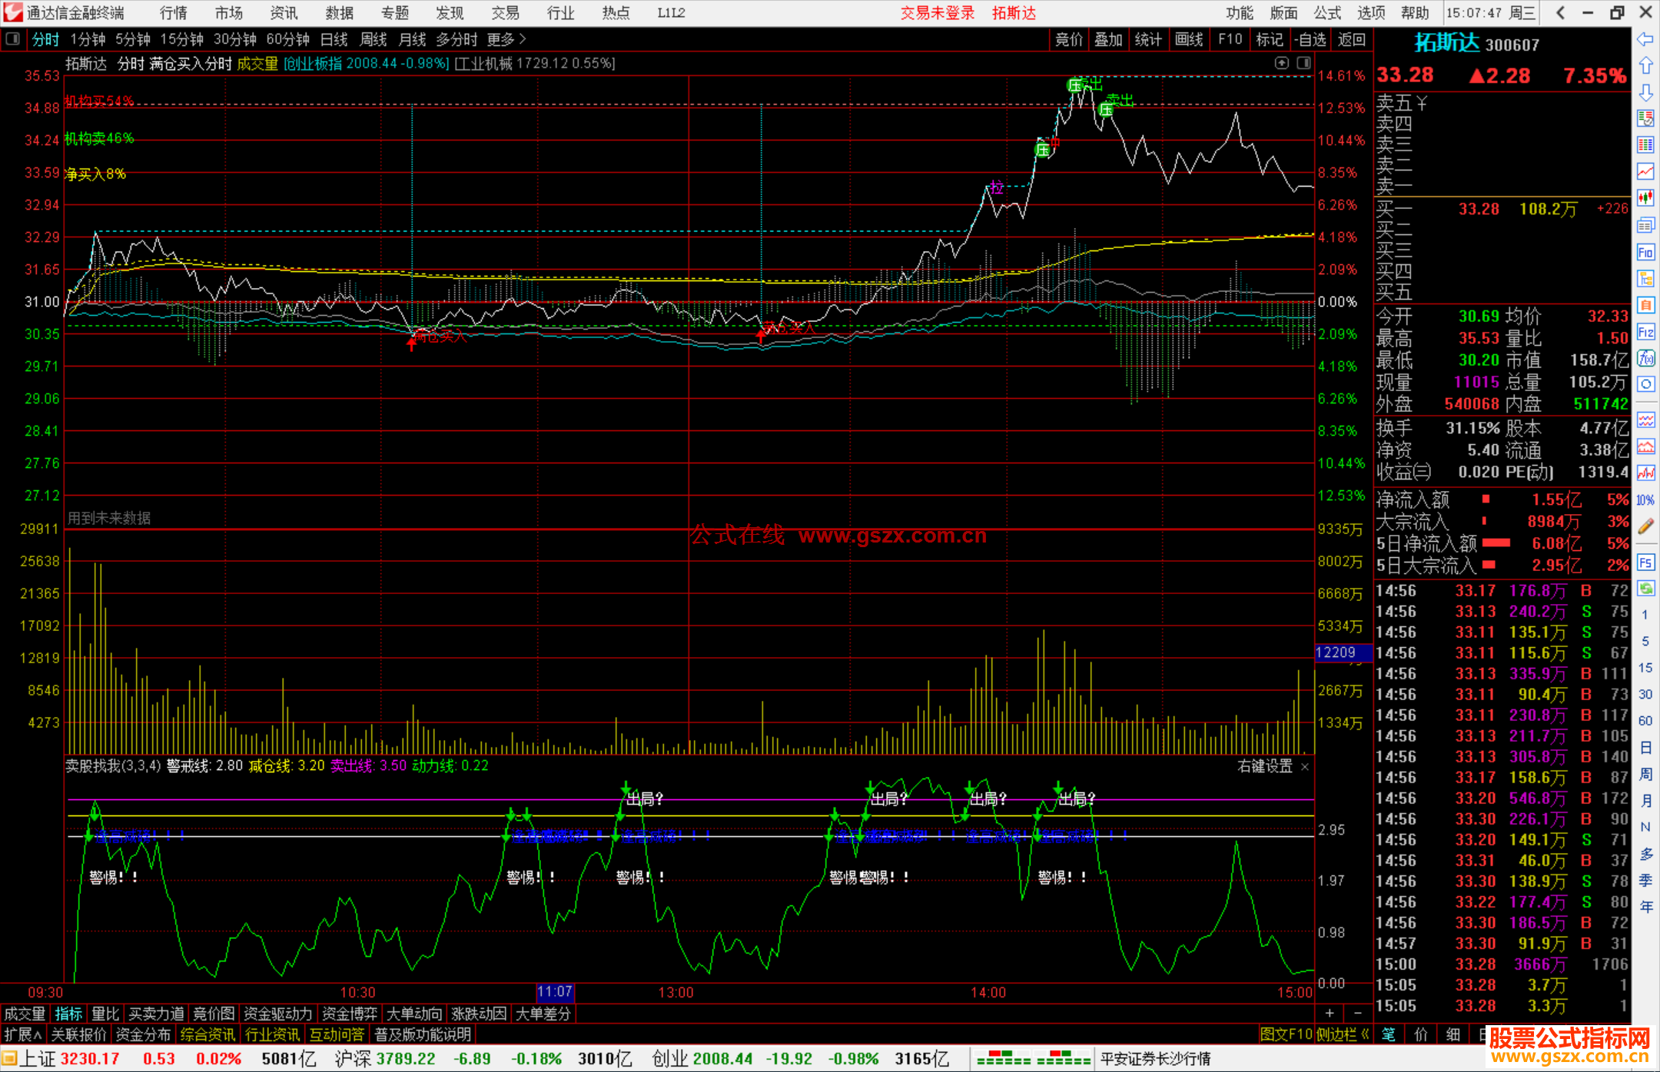Click the red area chart sidebar icon
This screenshot has height=1072, width=1660.
coord(1645,446)
